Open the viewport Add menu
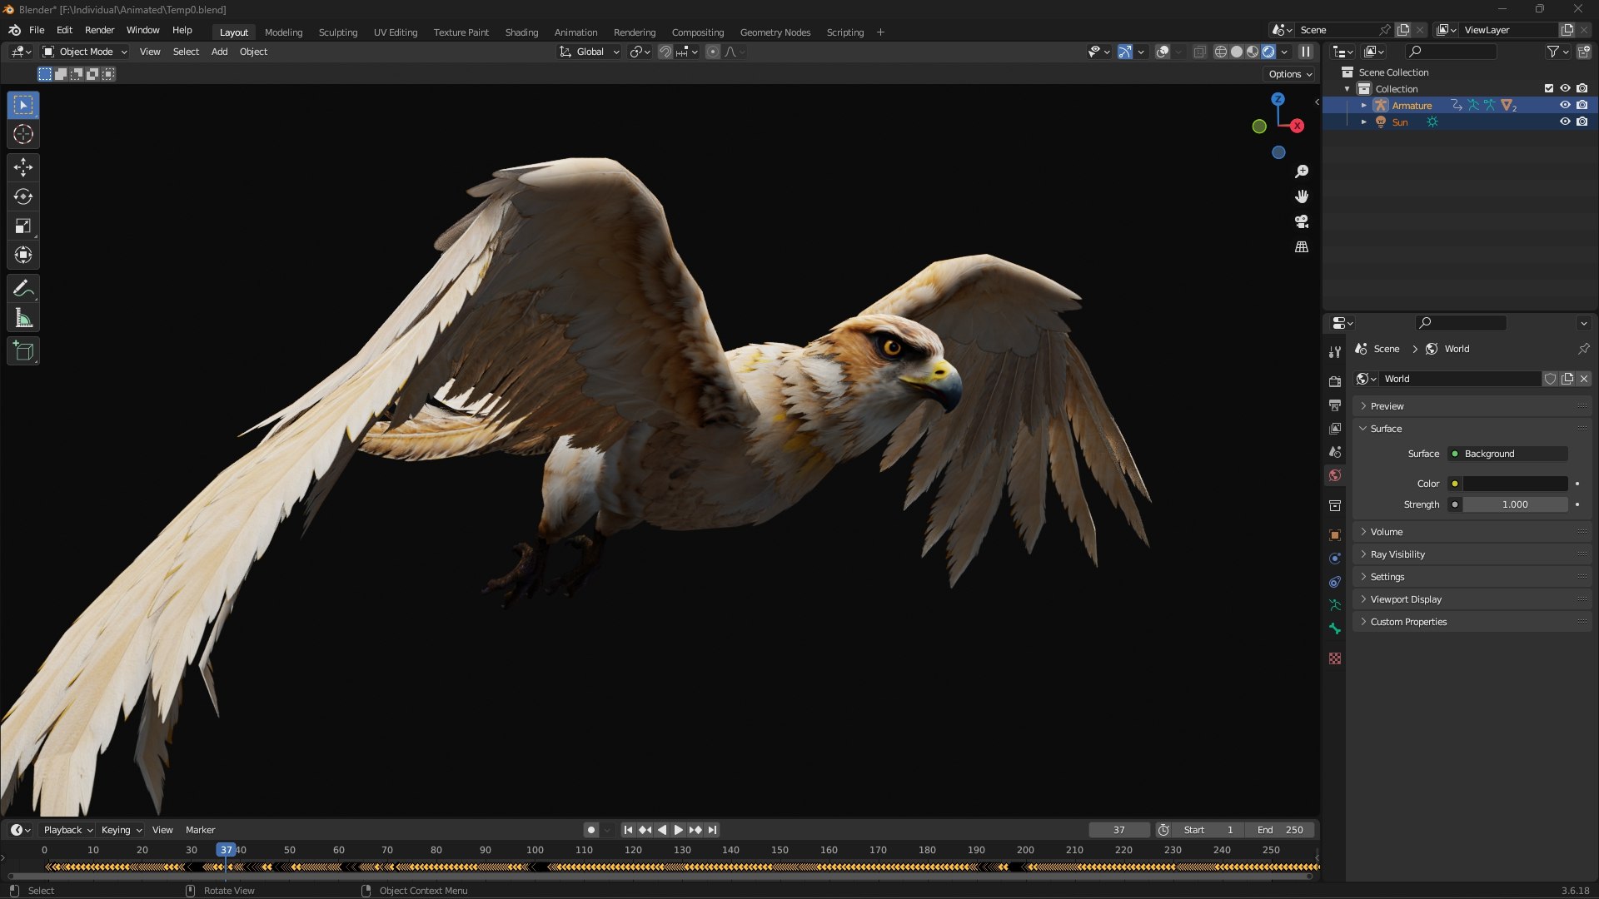Image resolution: width=1599 pixels, height=899 pixels. click(219, 52)
